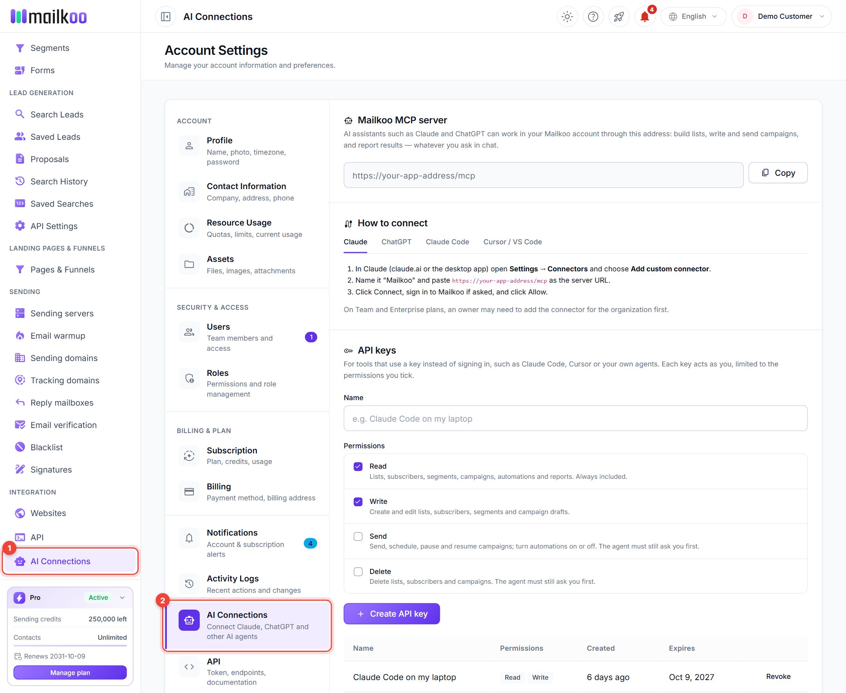Click the Mailkoo logo
Image resolution: width=846 pixels, height=693 pixels.
49,16
